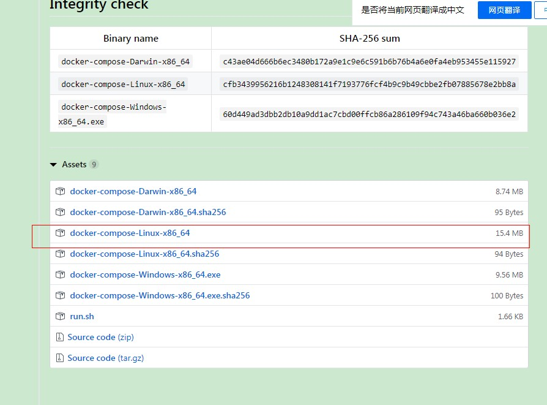Click docker-compose-Darwin-x86_64 in the integrity table
547x405 pixels.
point(125,61)
